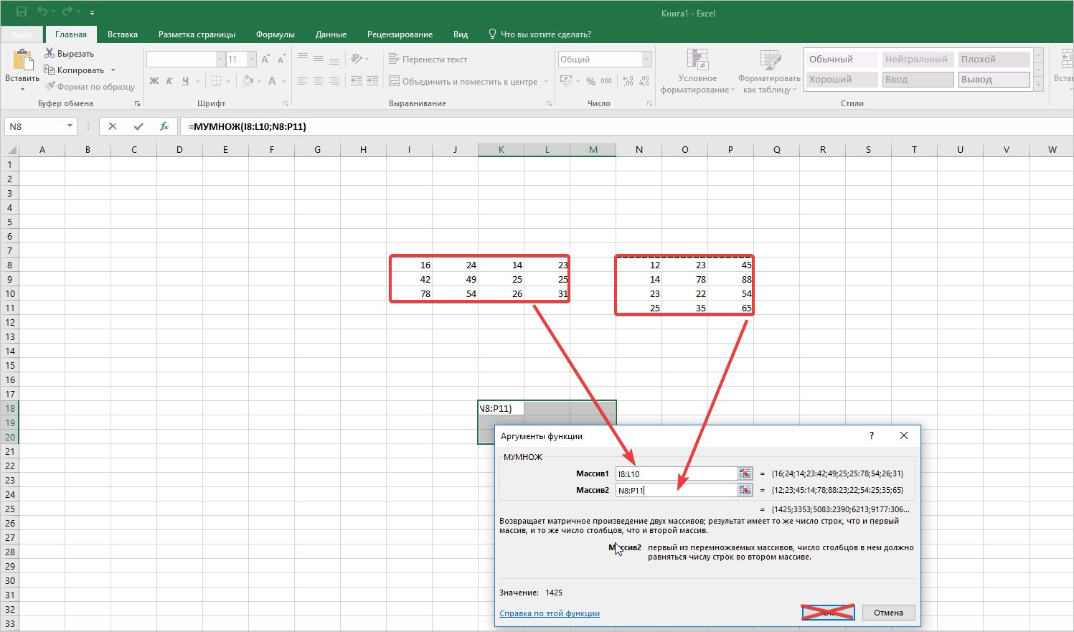Screen dimensions: 1074x632
Task: Click the Insert Function fx icon
Action: pyautogui.click(x=164, y=126)
